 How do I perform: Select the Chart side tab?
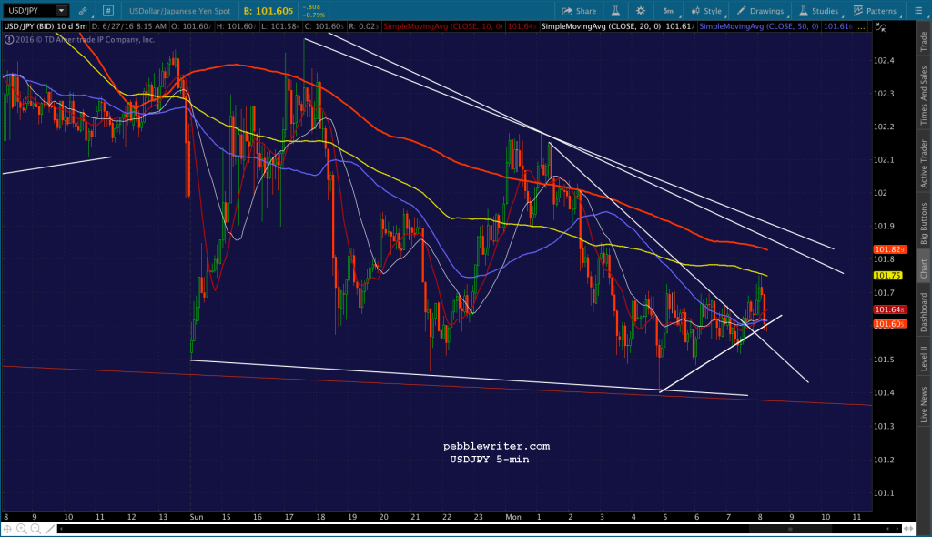(924, 268)
